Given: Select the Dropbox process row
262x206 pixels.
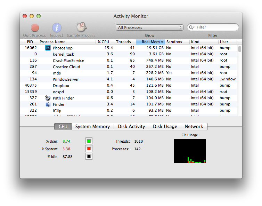Looking at the screenshot, I should (128, 86).
